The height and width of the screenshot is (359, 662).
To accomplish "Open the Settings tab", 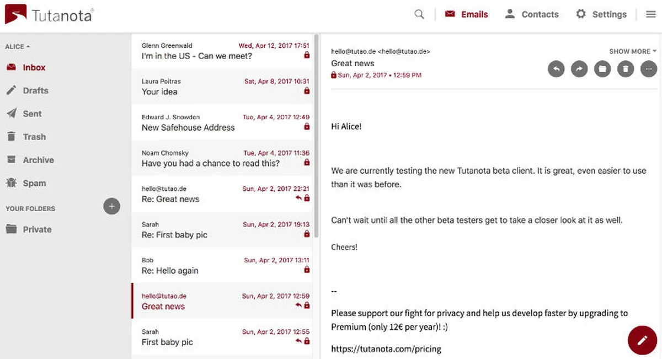I will (601, 14).
